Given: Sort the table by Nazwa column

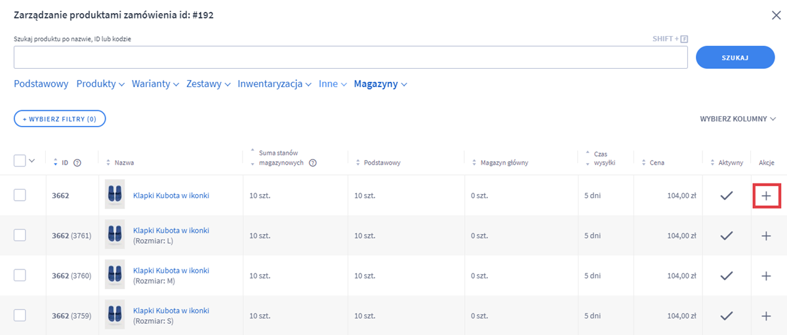Looking at the screenshot, I should [124, 163].
